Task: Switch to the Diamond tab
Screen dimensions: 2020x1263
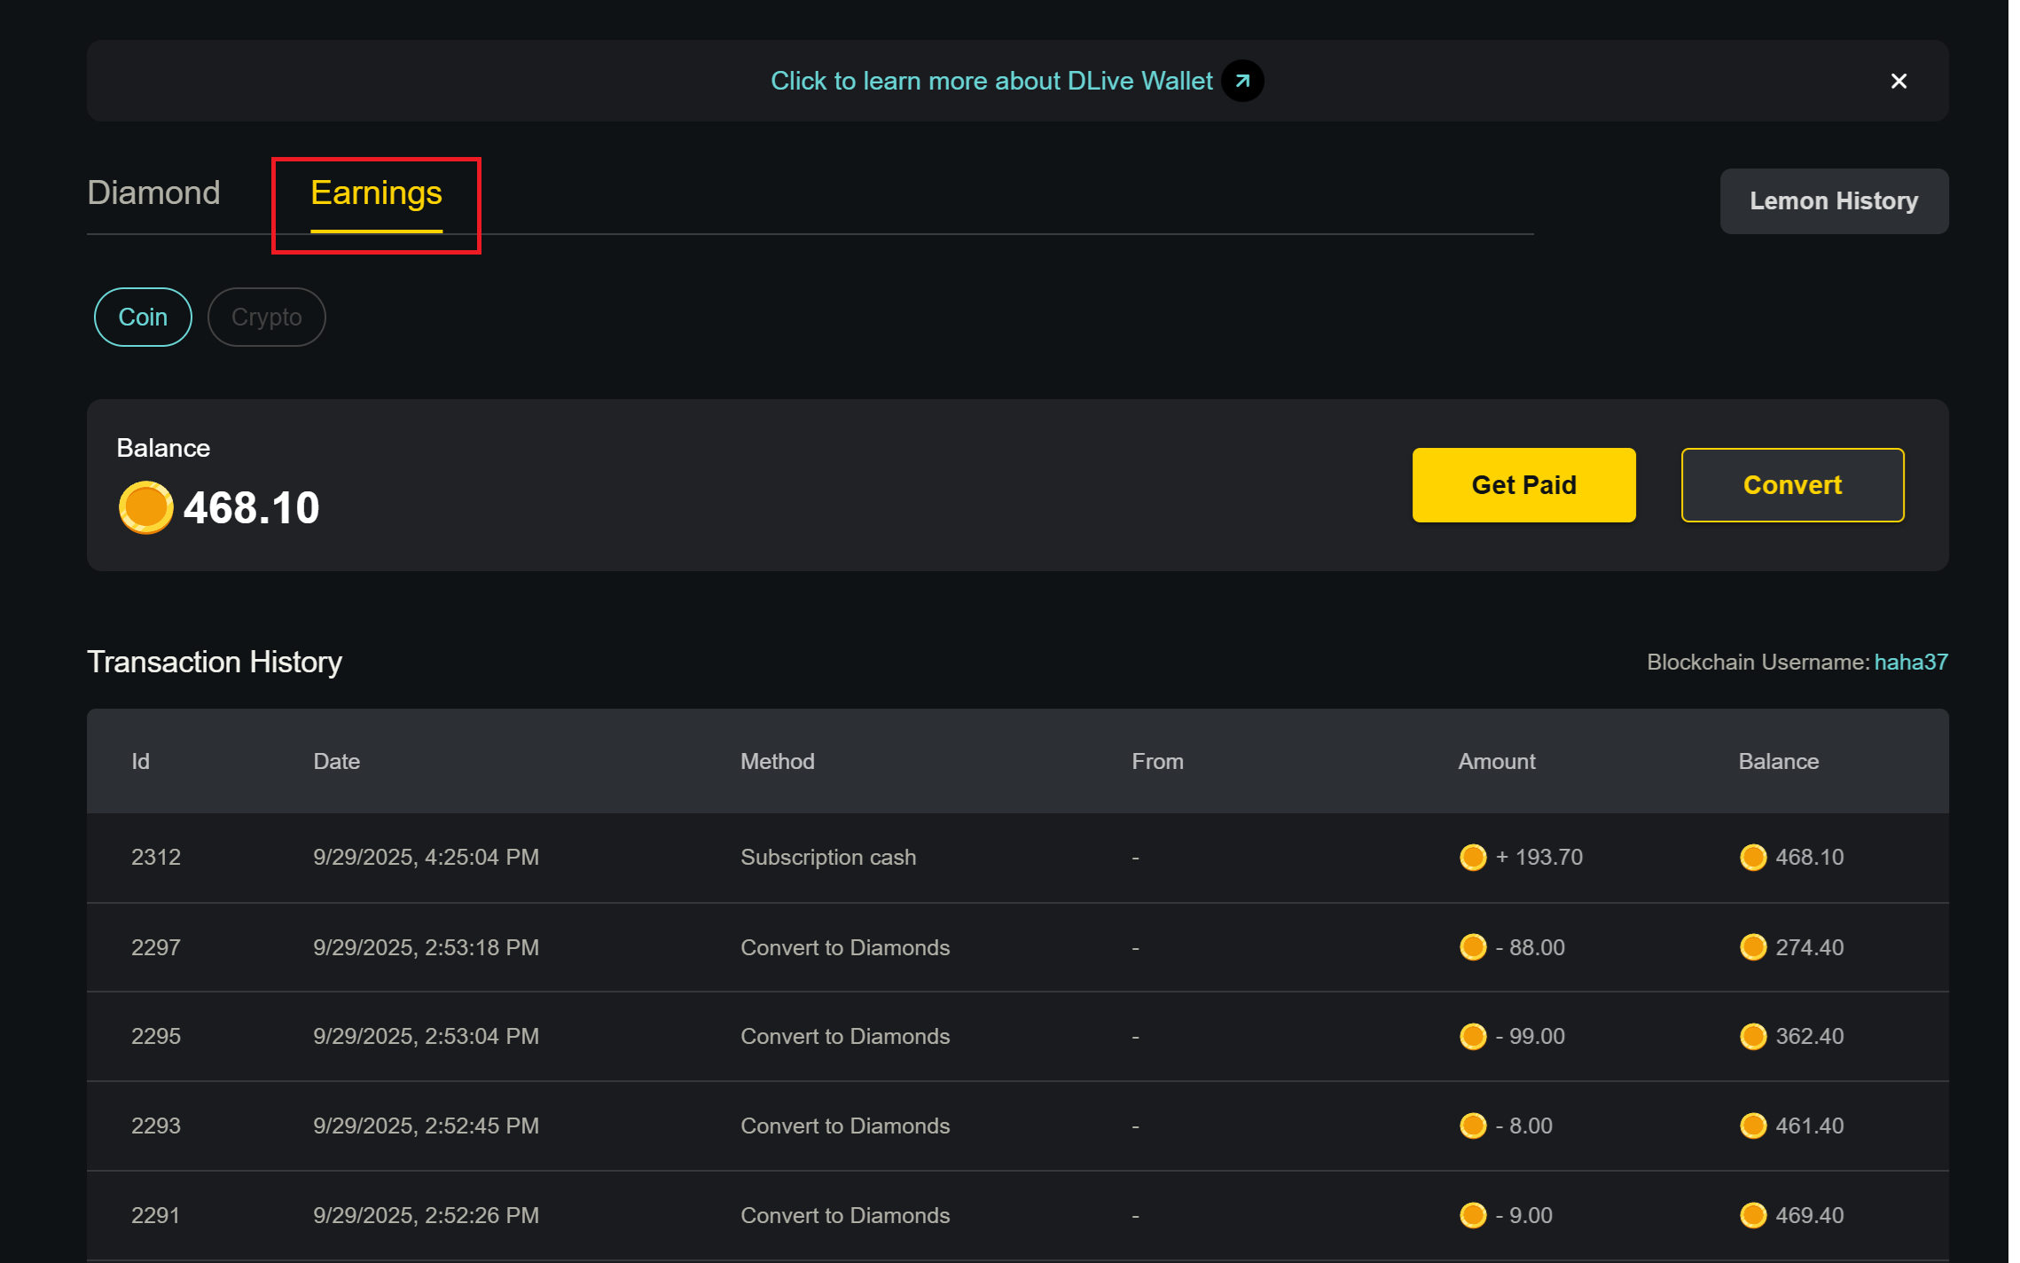Action: tap(153, 192)
